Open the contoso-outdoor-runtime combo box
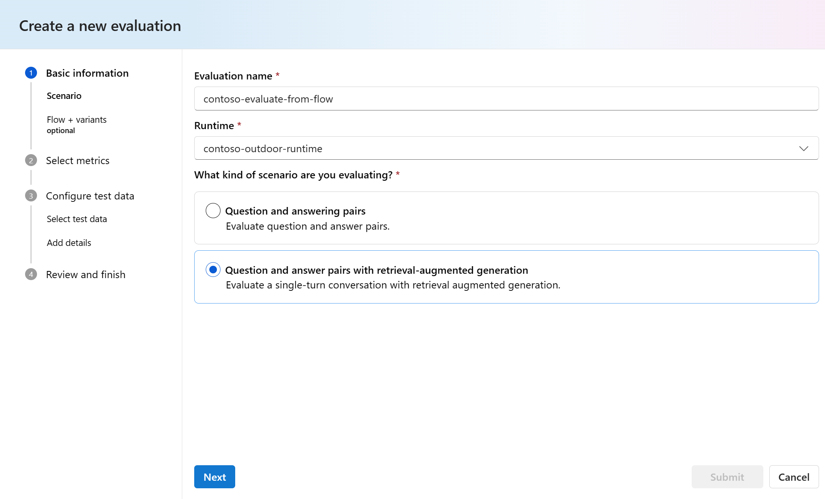The width and height of the screenshot is (825, 499). (x=506, y=148)
